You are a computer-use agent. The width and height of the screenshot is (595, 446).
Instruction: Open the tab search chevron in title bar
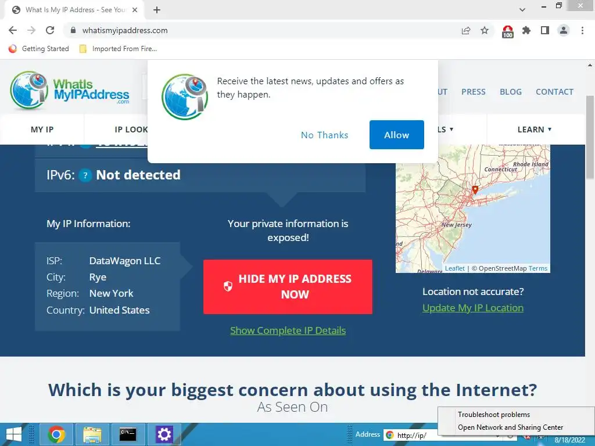(522, 10)
